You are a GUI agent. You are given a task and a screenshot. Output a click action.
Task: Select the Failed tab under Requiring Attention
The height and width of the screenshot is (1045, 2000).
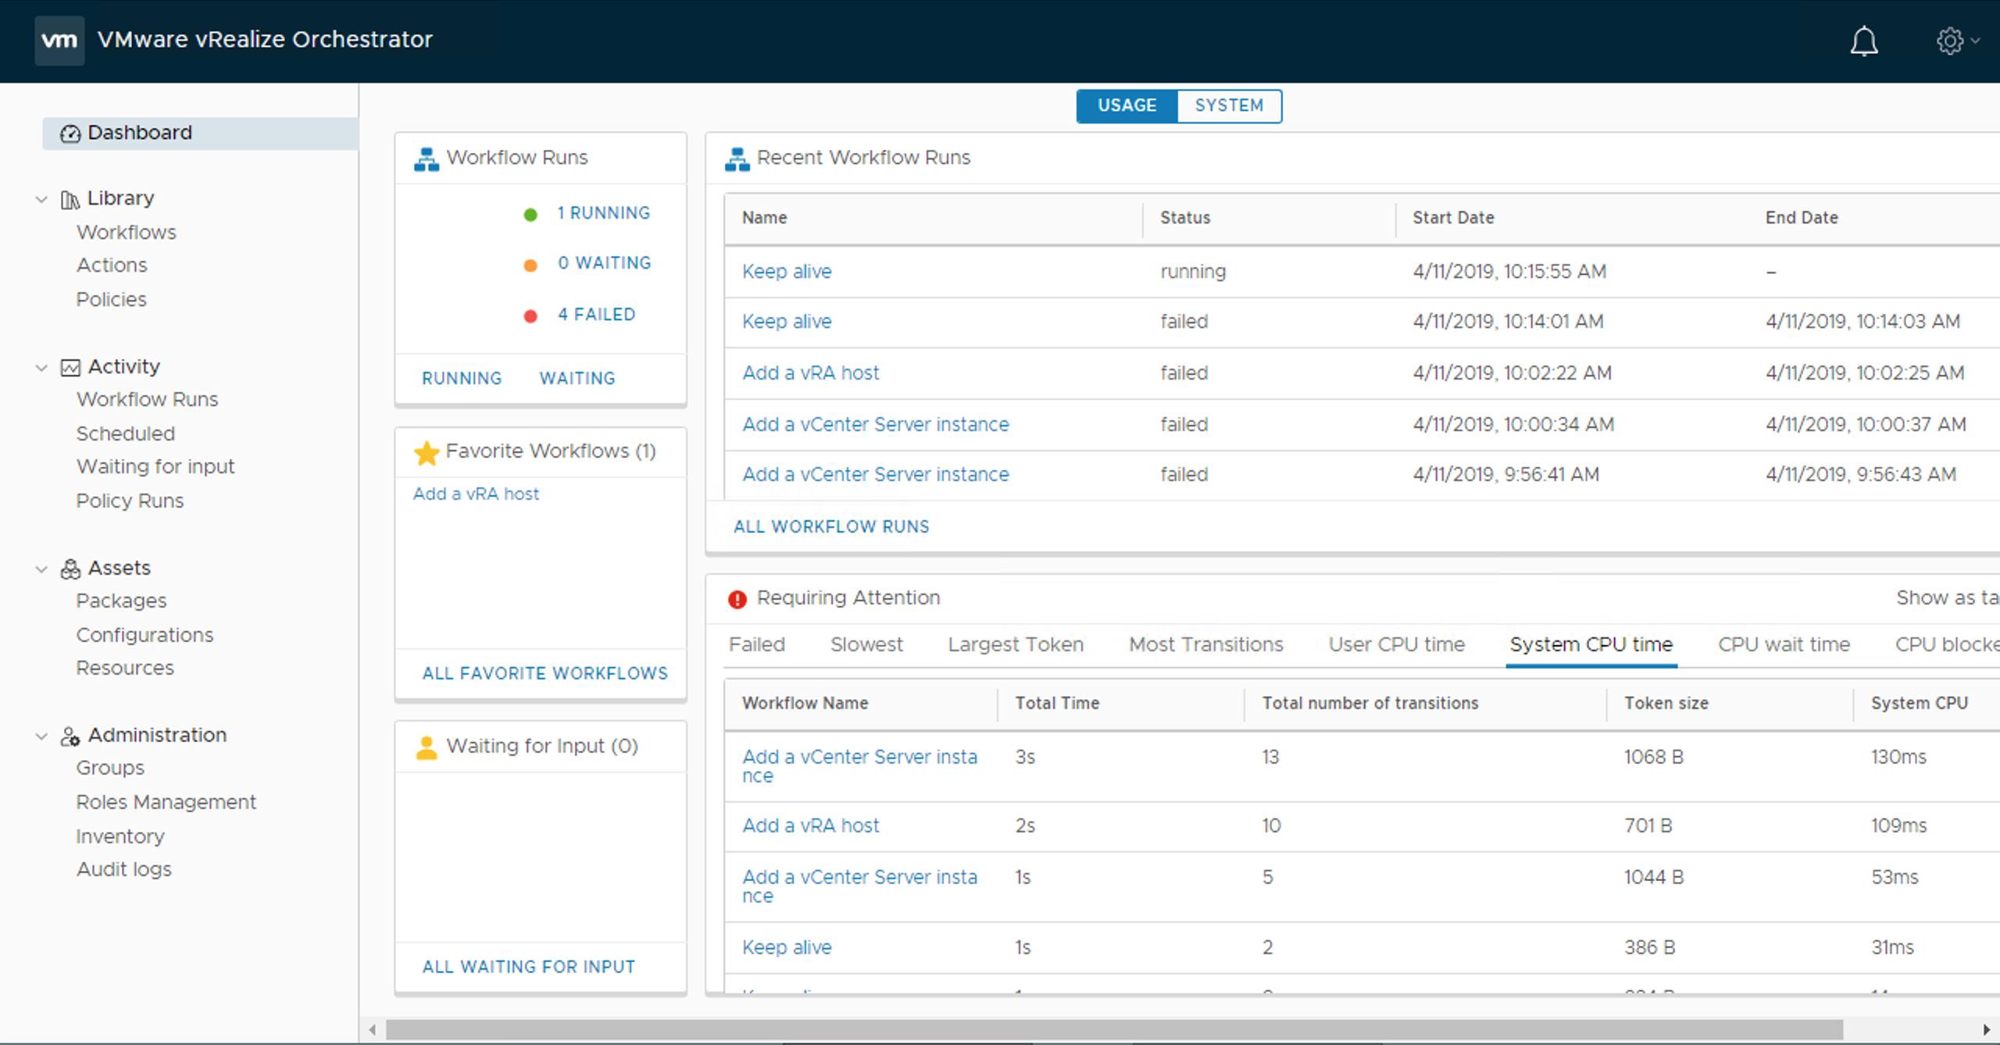(x=756, y=644)
